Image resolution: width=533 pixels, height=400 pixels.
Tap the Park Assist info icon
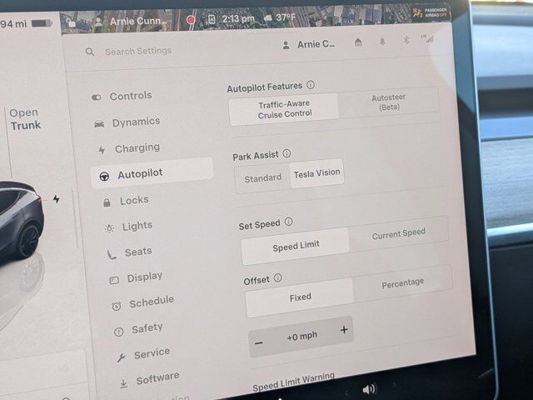[x=286, y=154]
